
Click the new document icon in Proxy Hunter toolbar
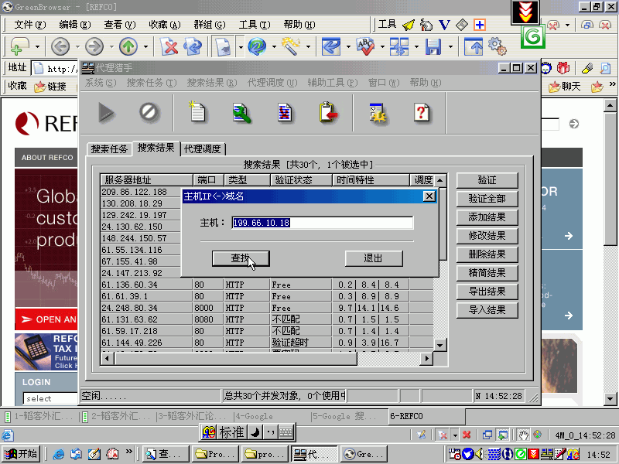(198, 113)
